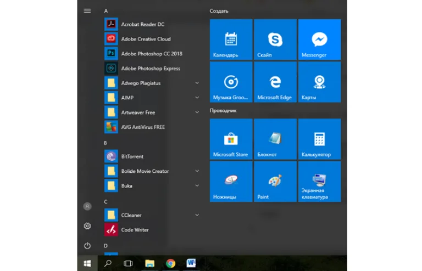Click the AIMP folder name
Screen dimensions: 422x271
point(127,98)
